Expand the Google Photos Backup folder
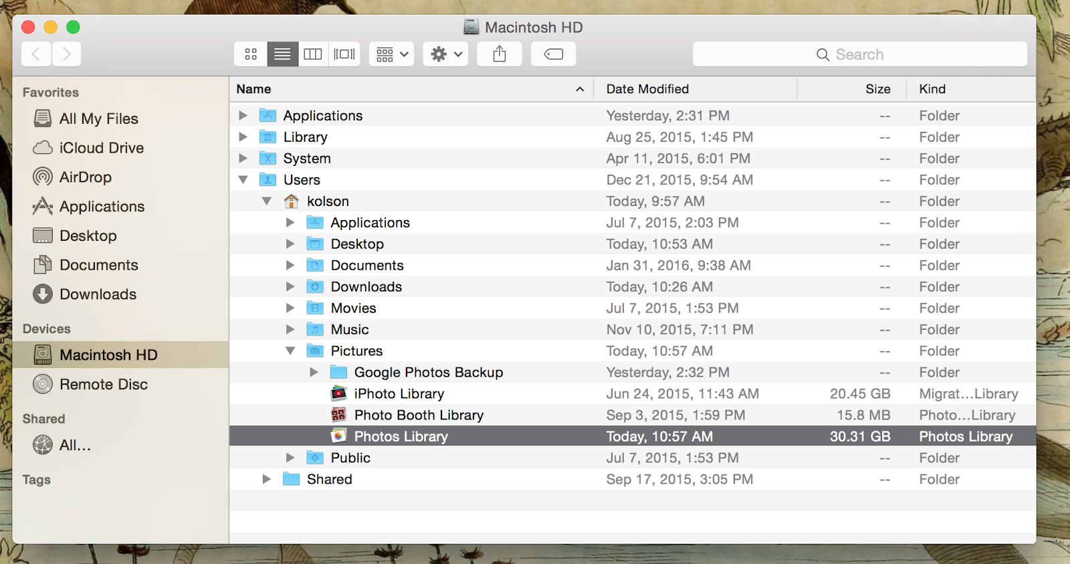 click(x=314, y=373)
